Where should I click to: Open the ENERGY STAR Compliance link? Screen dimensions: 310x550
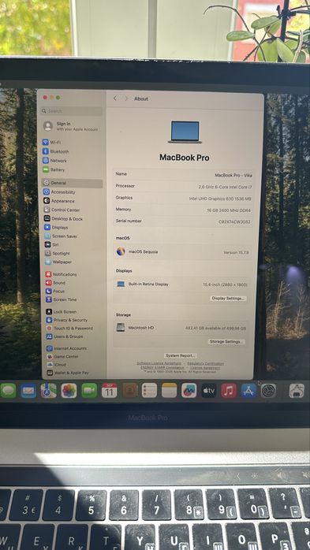pos(162,368)
